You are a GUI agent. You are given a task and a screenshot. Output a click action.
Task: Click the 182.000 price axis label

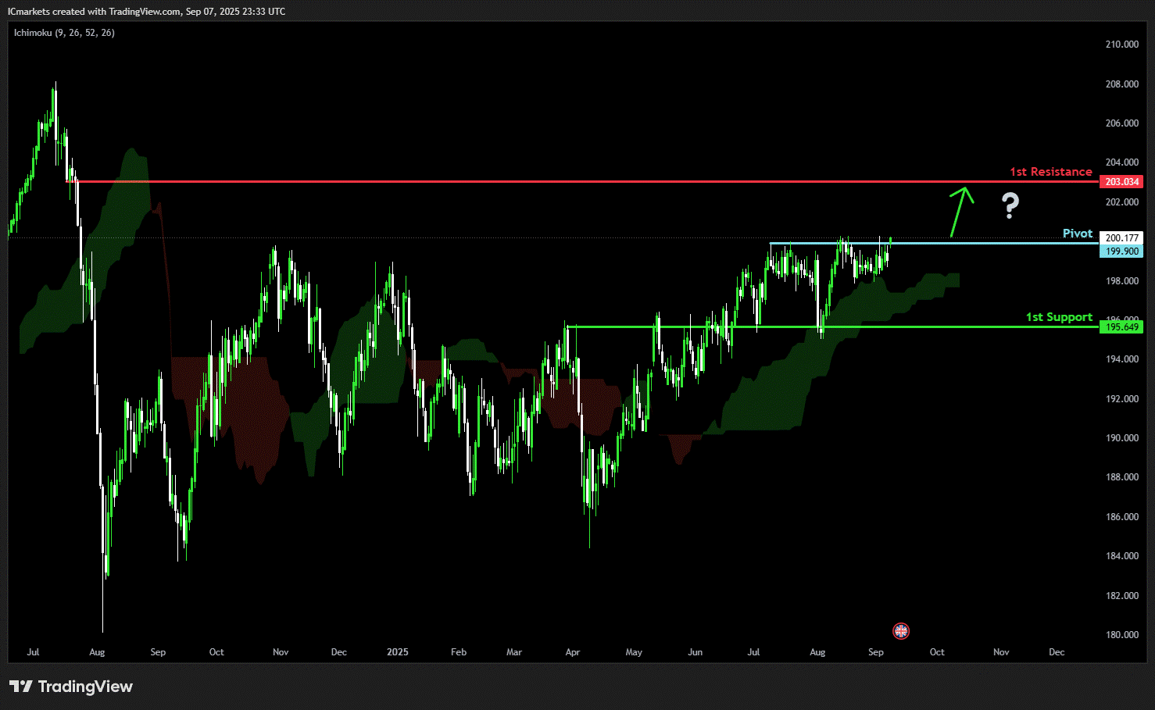coord(1121,596)
